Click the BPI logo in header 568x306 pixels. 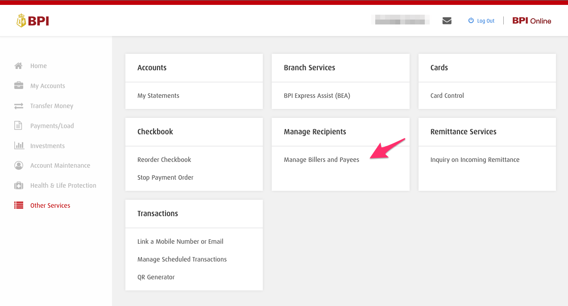33,20
